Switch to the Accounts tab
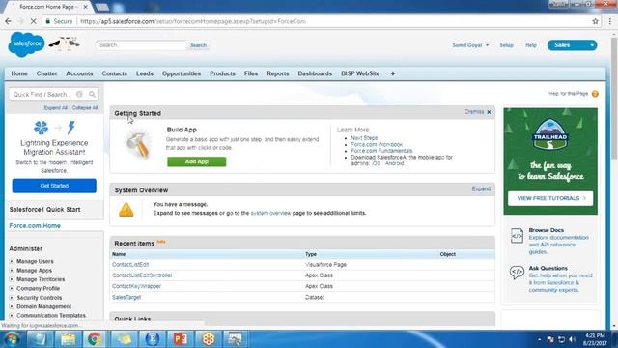 (79, 73)
